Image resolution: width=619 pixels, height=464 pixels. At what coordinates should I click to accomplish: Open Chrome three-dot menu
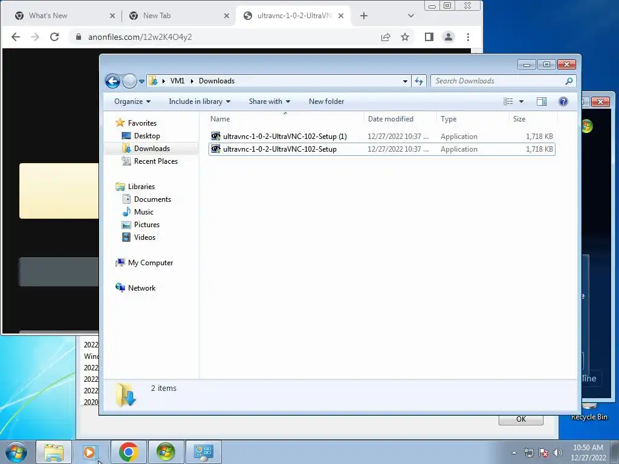point(468,37)
